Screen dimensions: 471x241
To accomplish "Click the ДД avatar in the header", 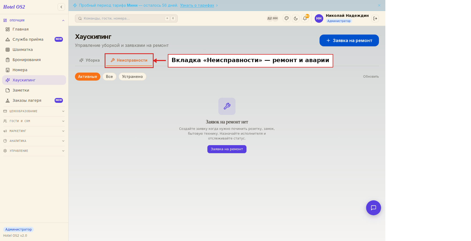I will (x=269, y=18).
